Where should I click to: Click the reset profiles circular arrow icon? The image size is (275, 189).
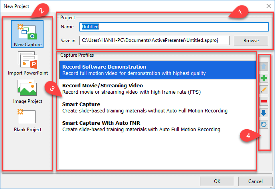(264, 125)
